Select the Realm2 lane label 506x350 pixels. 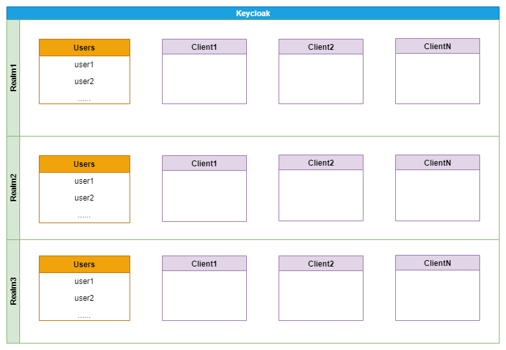click(x=13, y=188)
